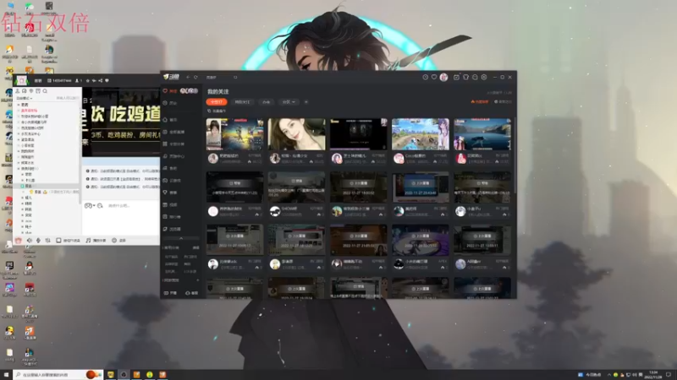This screenshot has height=380, width=677.
Task: Click the Douyu follow list vertical scrollbar
Action: click(x=515, y=155)
